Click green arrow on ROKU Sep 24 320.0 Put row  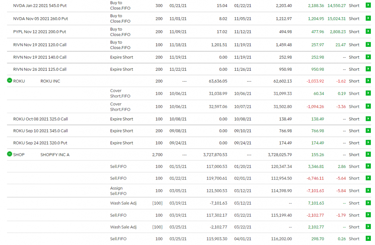(x=368, y=143)
